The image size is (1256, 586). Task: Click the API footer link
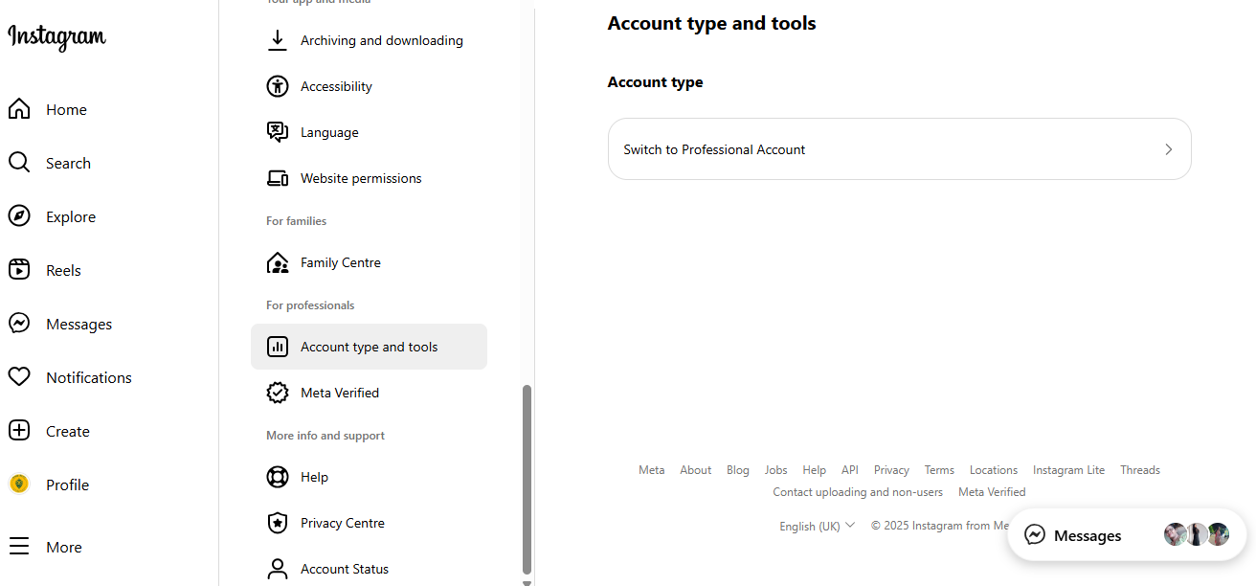click(x=850, y=470)
